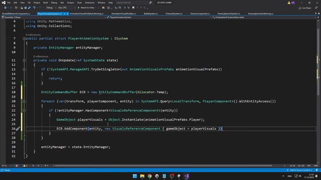Viewport: 321px width, 180px height.
Task: Open the Test menu
Action: 62,2
